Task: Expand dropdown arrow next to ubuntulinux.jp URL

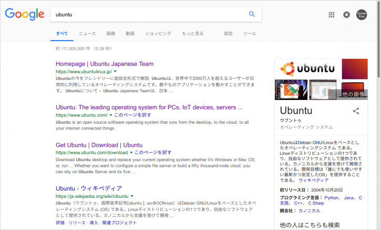Action: pos(115,72)
